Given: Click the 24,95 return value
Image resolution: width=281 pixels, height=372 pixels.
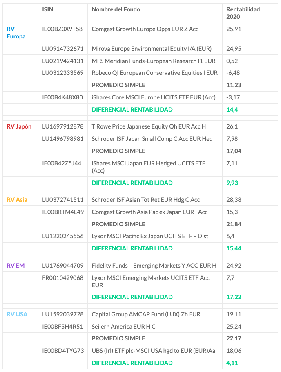Looking at the screenshot, I should (234, 49).
